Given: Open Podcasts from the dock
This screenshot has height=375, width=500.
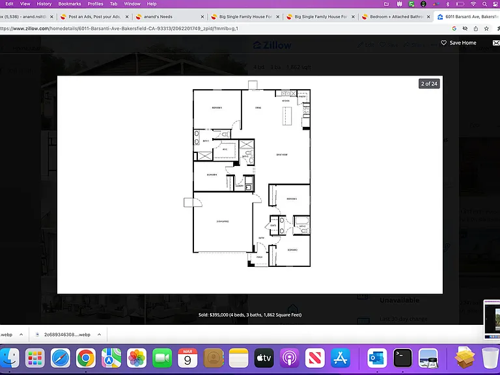Looking at the screenshot, I should coord(290,358).
